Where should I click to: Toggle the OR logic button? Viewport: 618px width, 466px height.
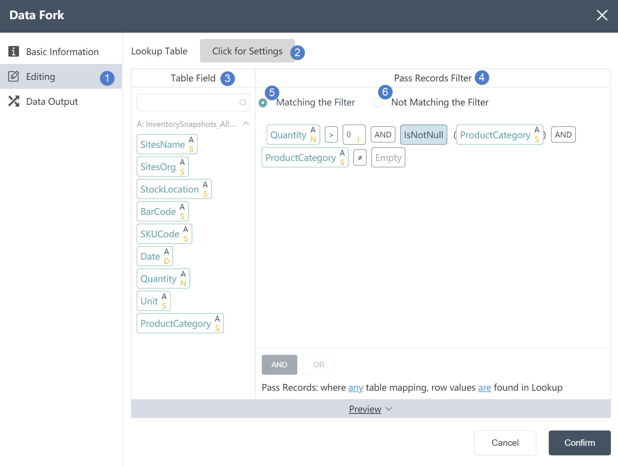tap(319, 365)
